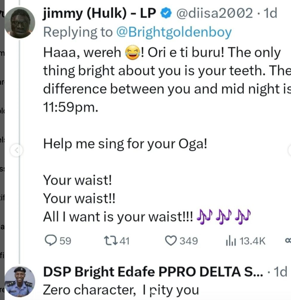
Task: Open view analytics showing 13.4K views
Action: [x=229, y=241]
